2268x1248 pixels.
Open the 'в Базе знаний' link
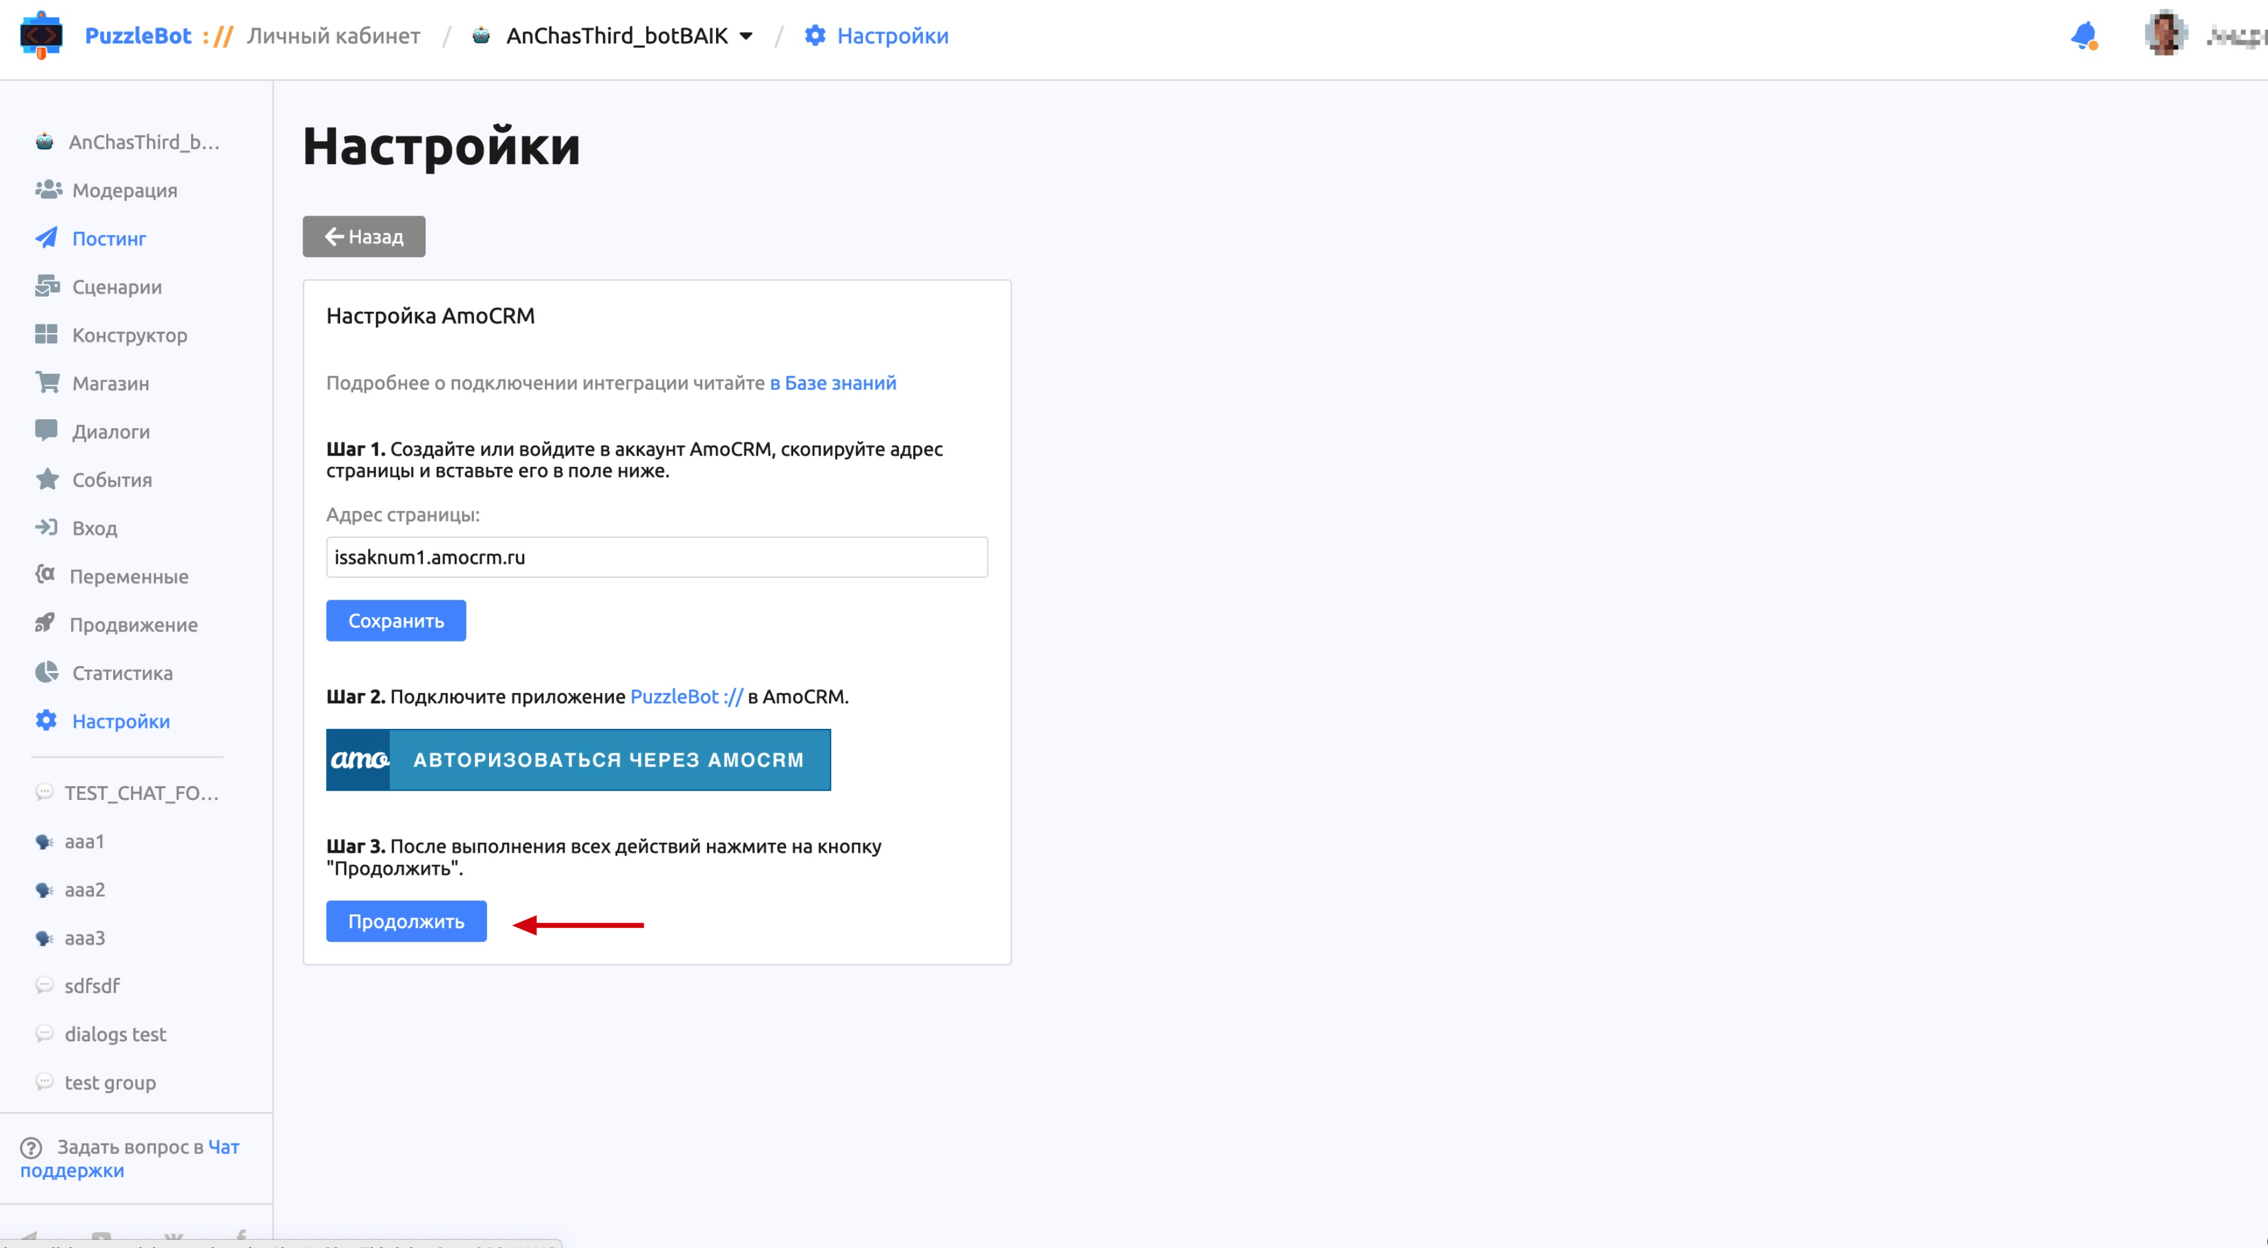833,383
